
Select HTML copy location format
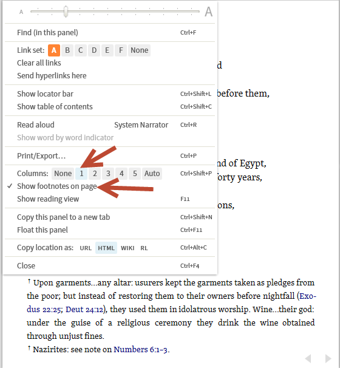click(x=106, y=248)
